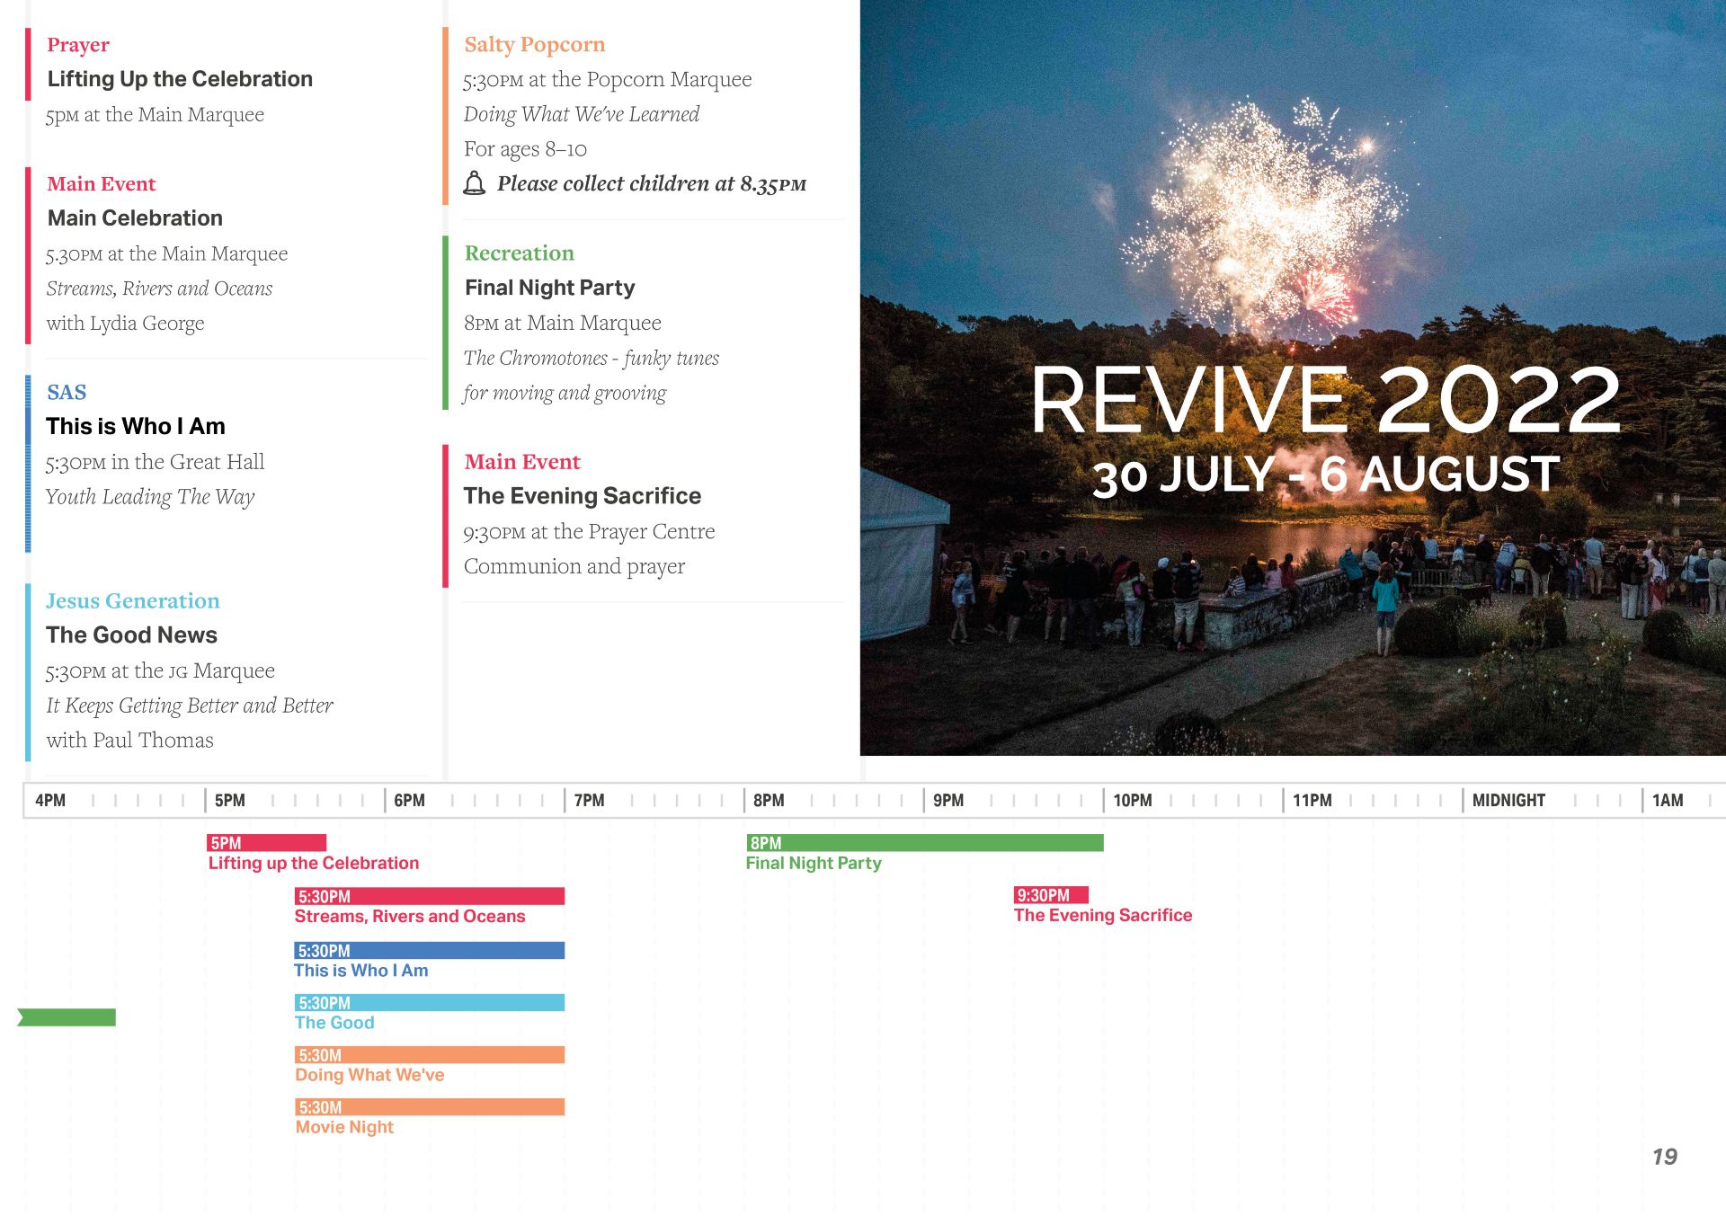Click the 'with Lydia George' line
1726x1216 pixels.
(125, 324)
